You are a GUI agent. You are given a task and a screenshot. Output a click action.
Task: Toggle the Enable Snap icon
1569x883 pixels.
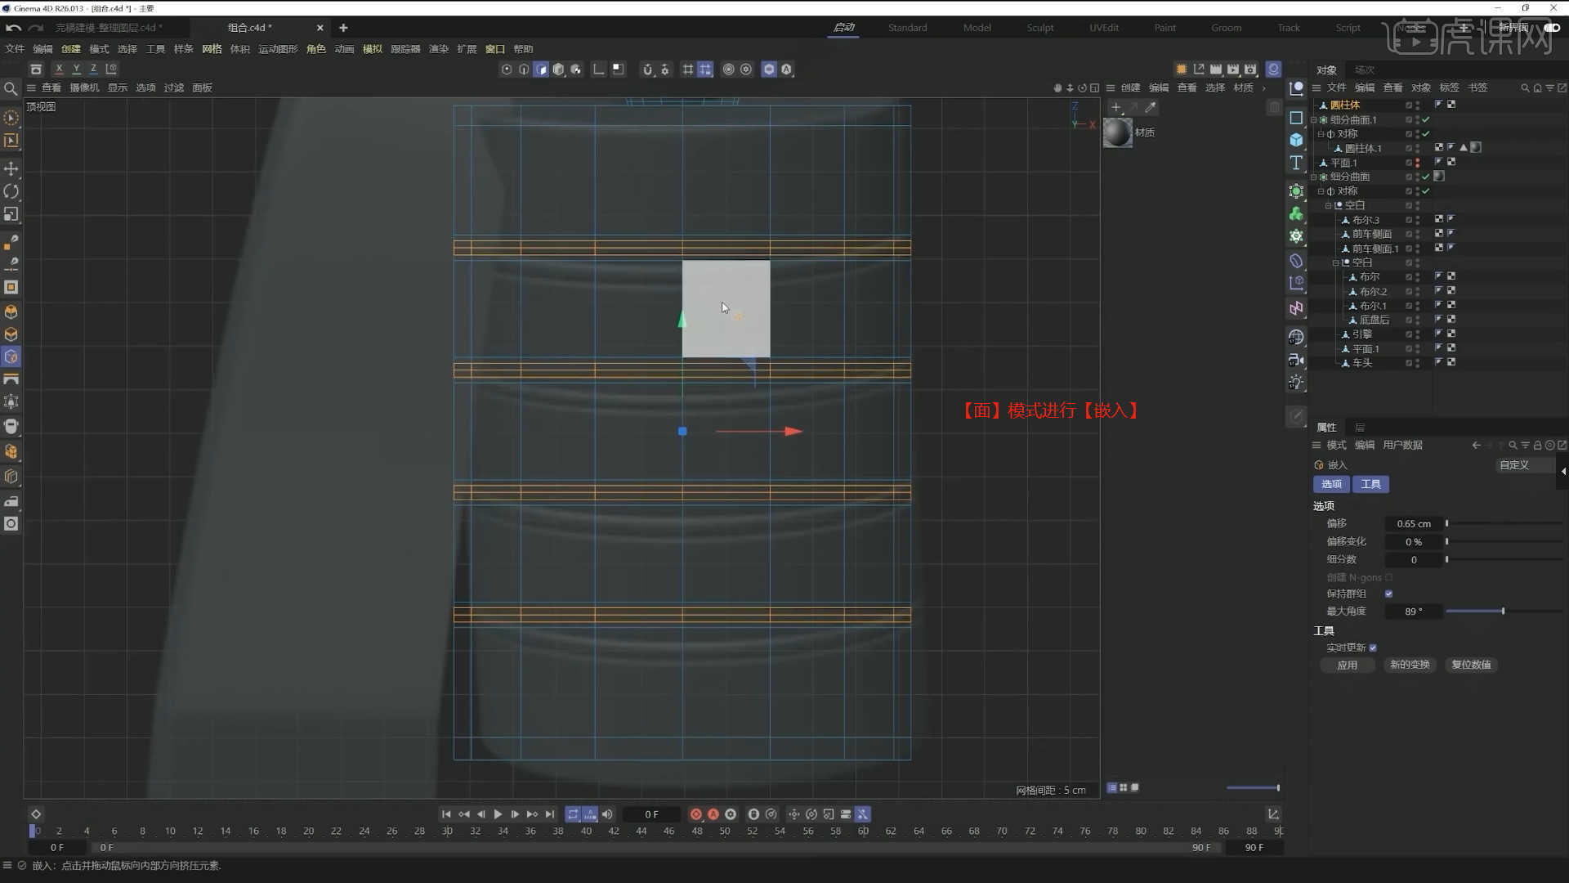[648, 69]
